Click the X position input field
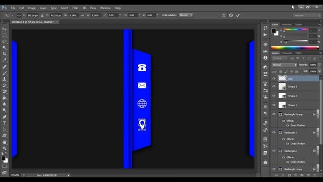 (33, 15)
